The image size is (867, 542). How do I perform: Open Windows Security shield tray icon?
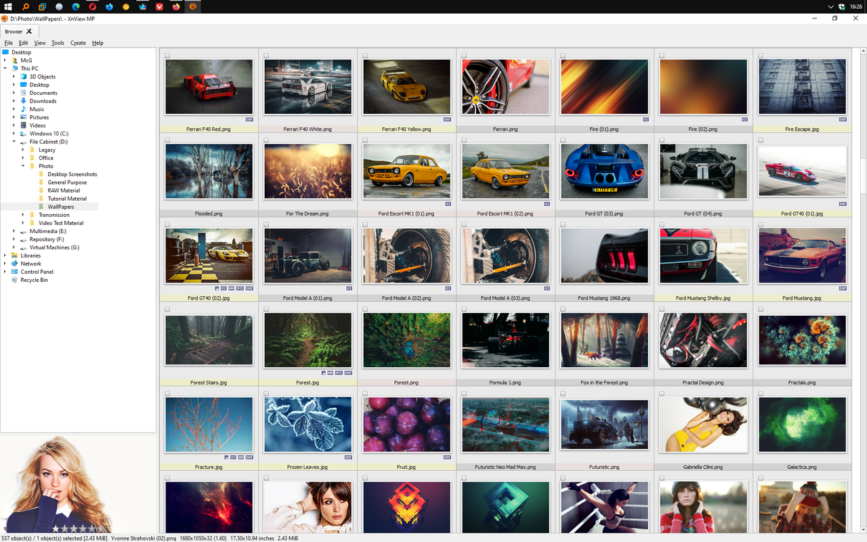842,6
